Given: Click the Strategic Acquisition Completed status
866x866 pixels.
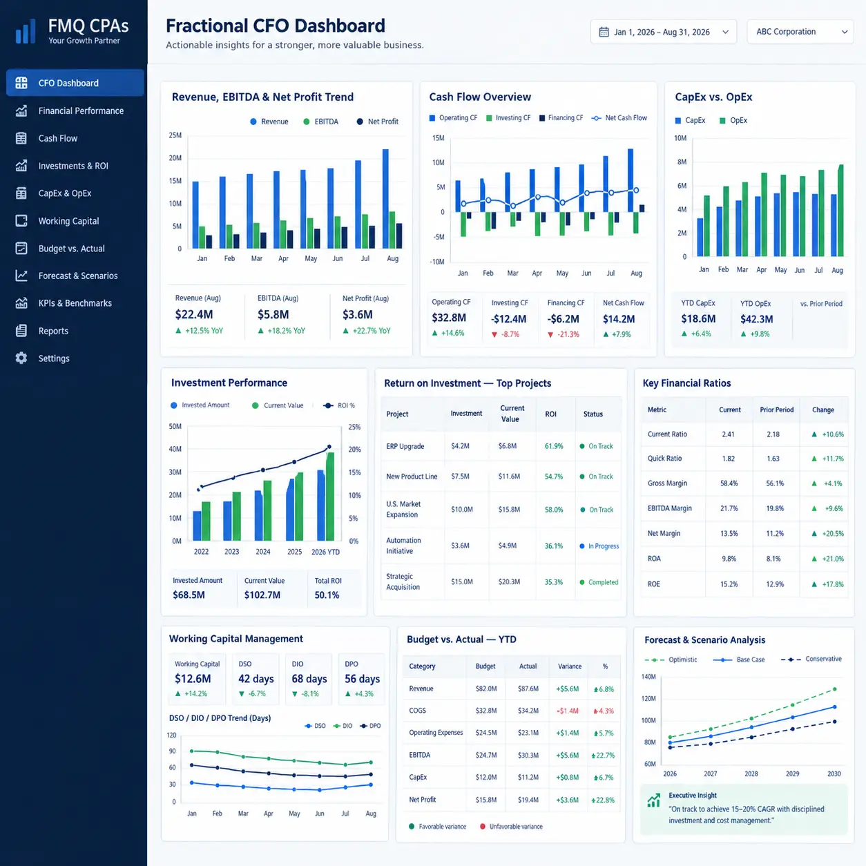Looking at the screenshot, I should point(599,582).
